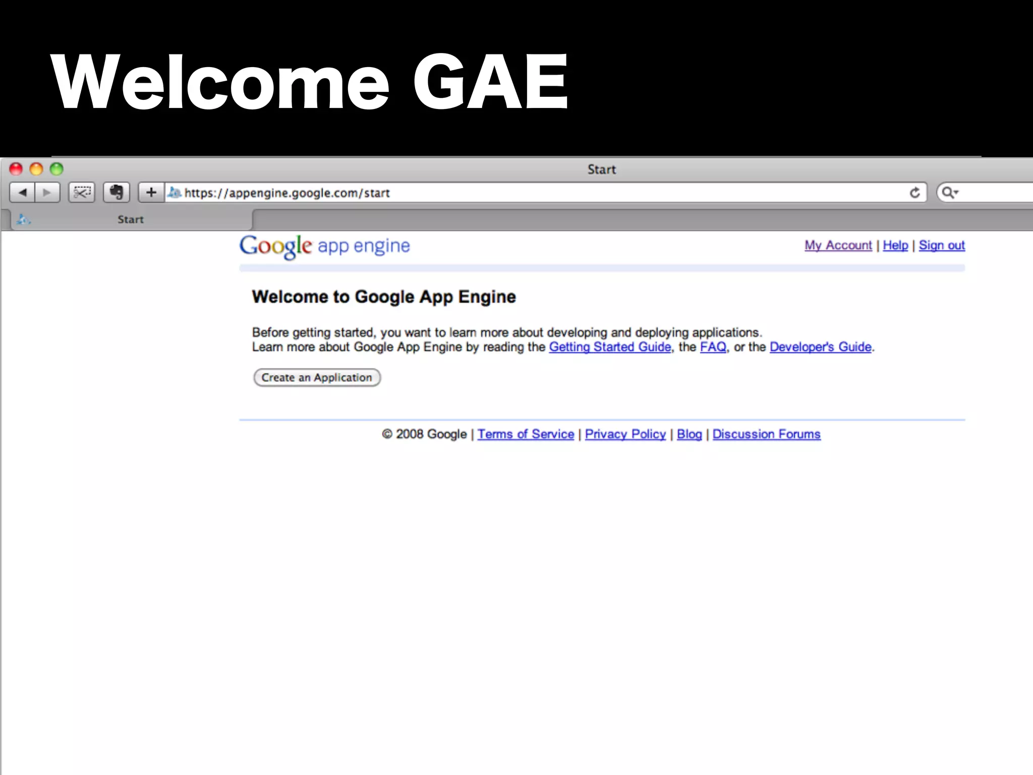The width and height of the screenshot is (1033, 775).
Task: Click the My Account link
Action: click(838, 245)
